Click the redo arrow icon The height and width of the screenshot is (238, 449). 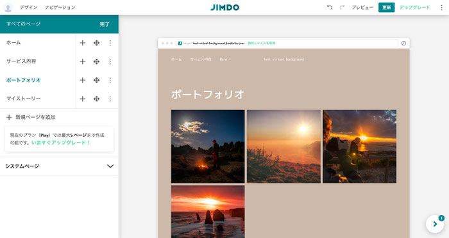342,8
